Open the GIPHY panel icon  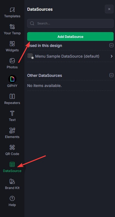12,79
